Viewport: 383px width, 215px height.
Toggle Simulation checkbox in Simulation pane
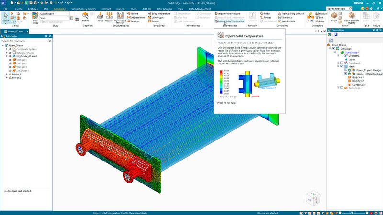(334, 49)
